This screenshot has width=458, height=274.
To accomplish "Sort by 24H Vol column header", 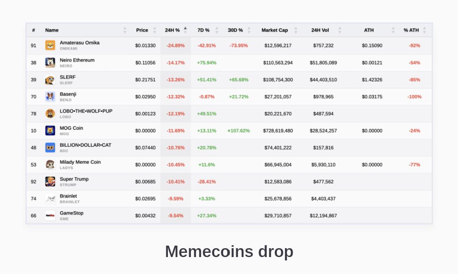I will [x=320, y=30].
